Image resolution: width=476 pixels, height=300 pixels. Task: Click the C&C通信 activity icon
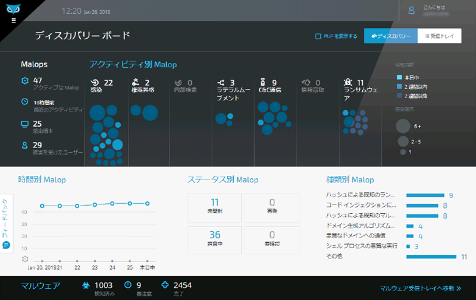(264, 83)
